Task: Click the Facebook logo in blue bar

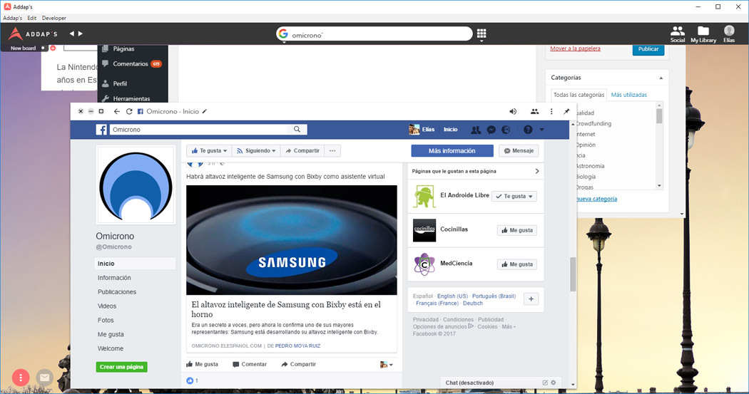Action: pyautogui.click(x=101, y=129)
